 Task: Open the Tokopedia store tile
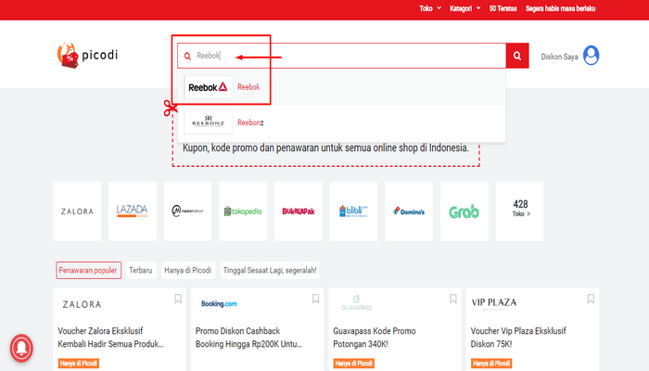click(243, 211)
